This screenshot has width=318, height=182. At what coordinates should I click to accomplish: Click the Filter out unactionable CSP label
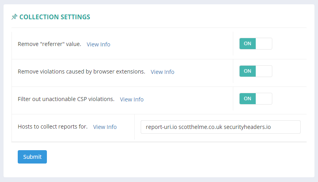coord(66,99)
